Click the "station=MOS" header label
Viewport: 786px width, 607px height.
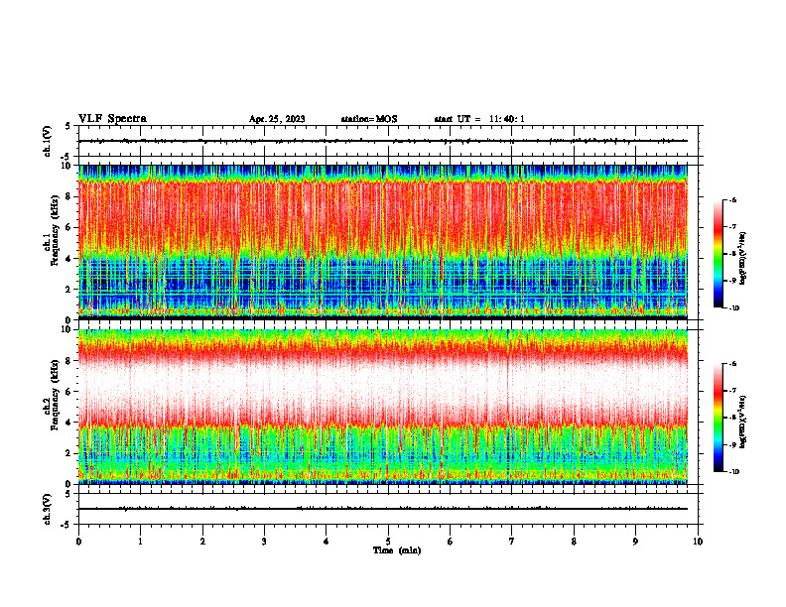[369, 119]
